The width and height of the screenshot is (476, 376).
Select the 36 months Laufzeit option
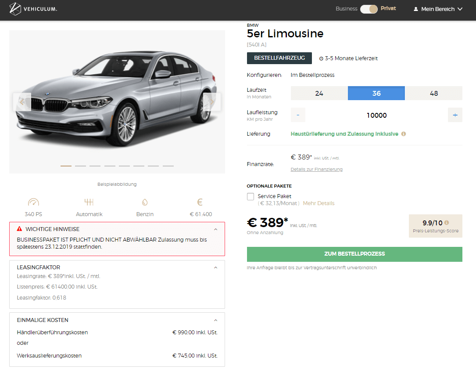tap(376, 93)
